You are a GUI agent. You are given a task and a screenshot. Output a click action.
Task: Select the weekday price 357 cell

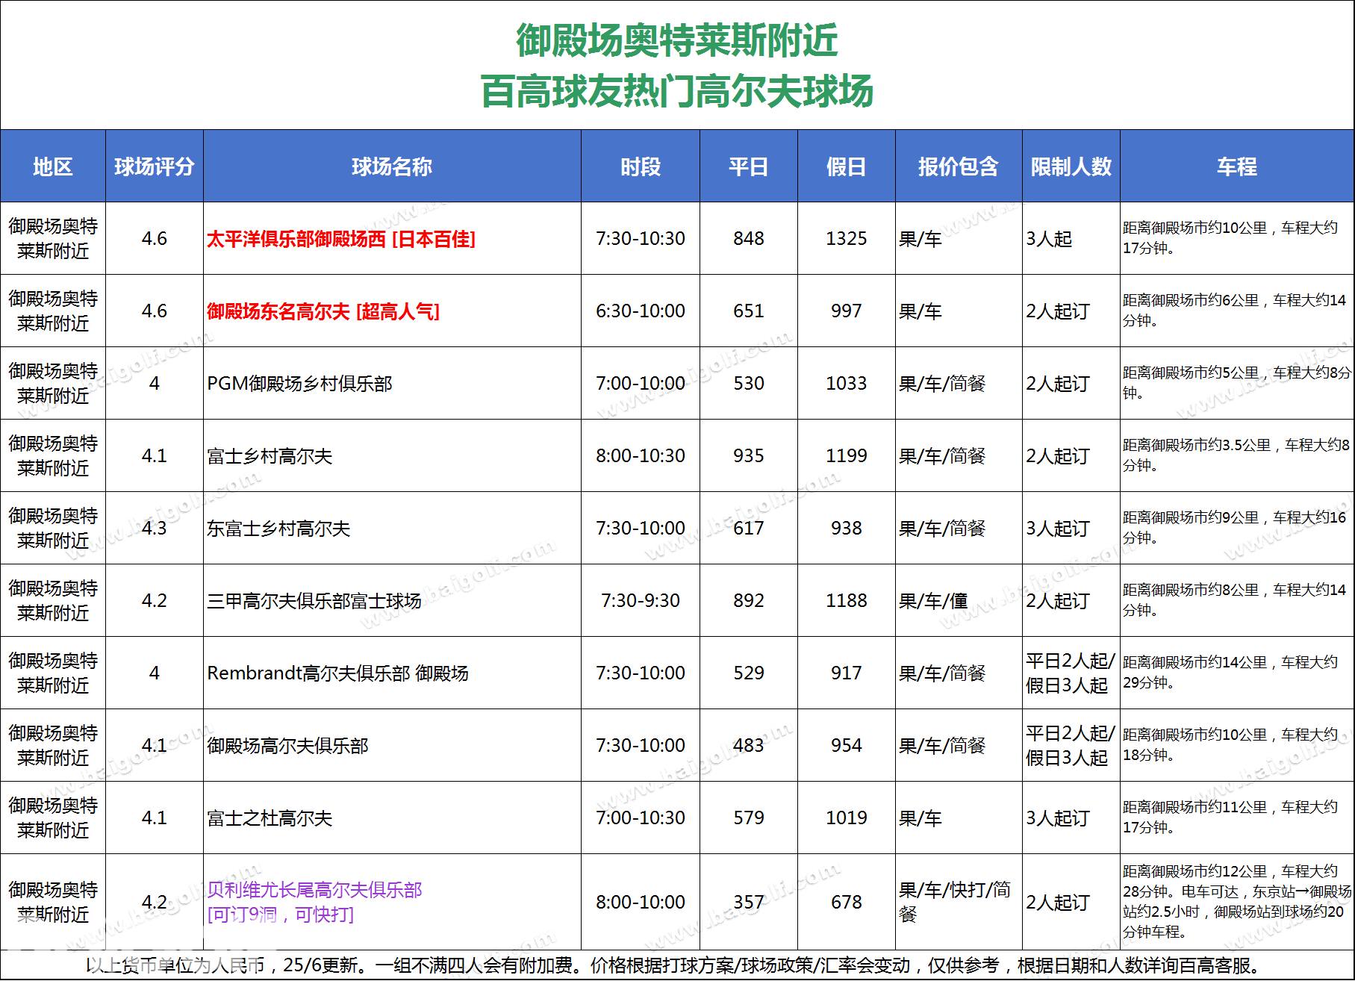click(748, 902)
